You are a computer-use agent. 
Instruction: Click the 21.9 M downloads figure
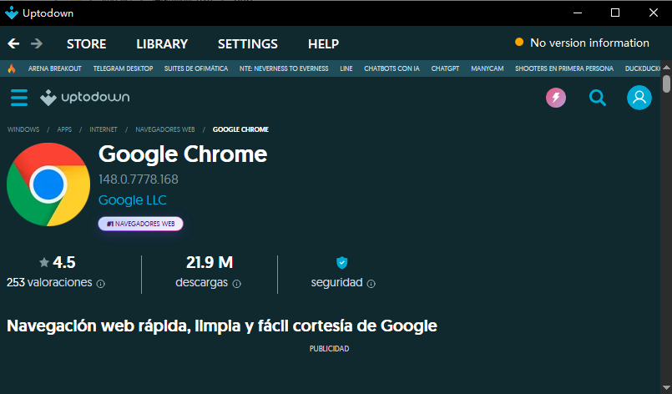coord(210,262)
